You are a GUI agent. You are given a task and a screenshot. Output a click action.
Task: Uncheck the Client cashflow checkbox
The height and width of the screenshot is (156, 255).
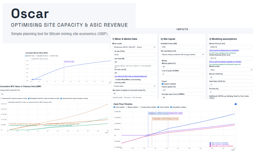(158, 107)
